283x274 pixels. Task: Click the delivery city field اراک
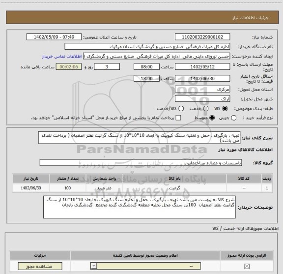[x=202, y=99]
